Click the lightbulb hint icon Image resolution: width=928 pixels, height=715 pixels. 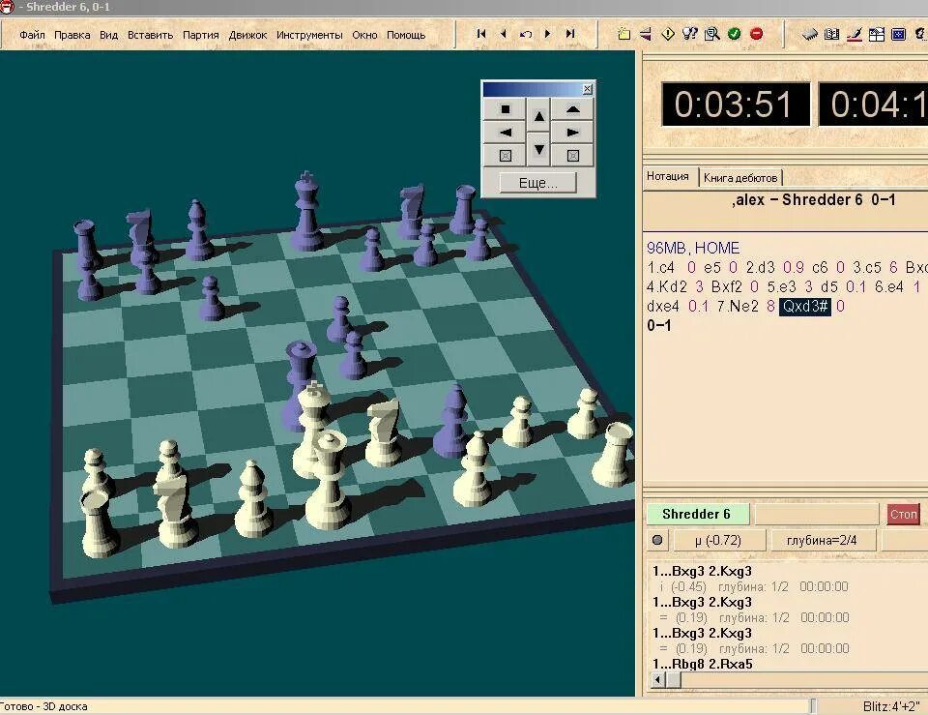point(690,34)
